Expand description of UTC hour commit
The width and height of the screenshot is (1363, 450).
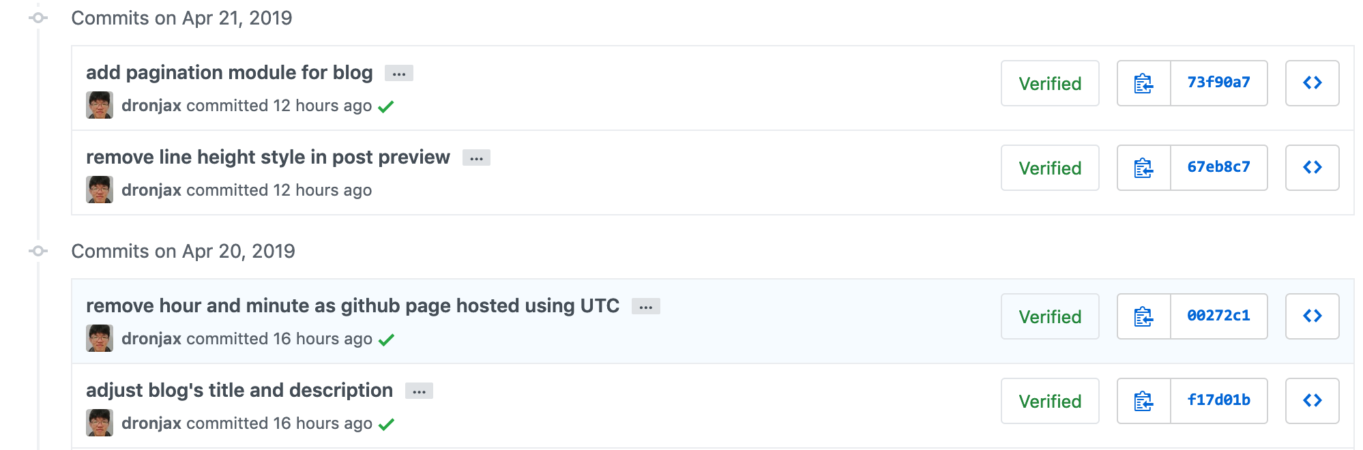pos(645,307)
